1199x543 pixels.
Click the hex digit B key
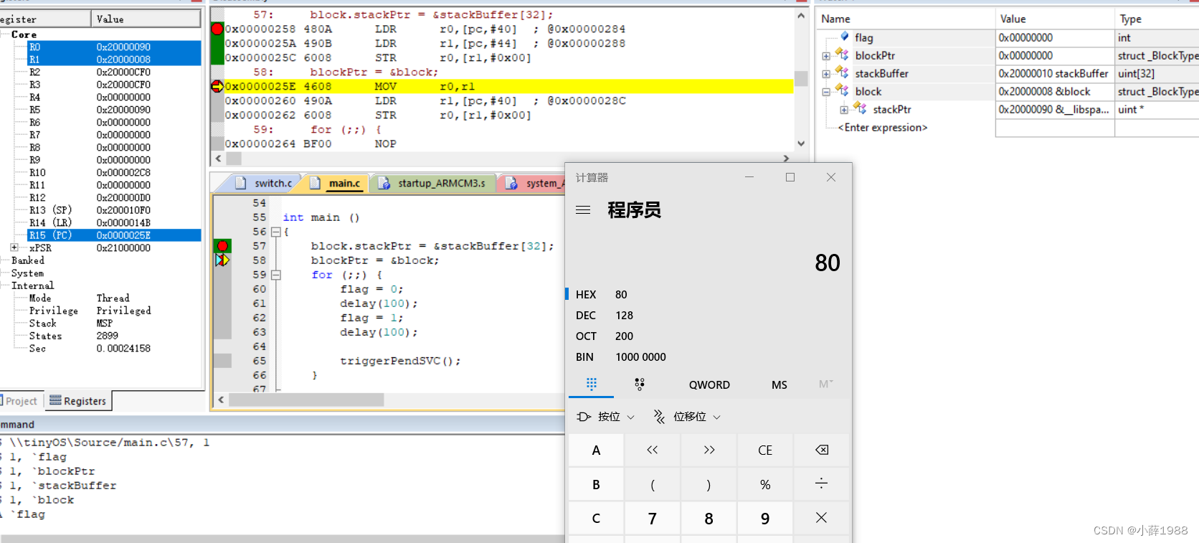(x=596, y=484)
